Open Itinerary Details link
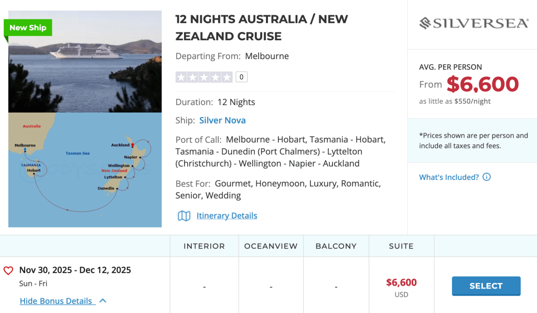The image size is (537, 313). pyautogui.click(x=227, y=216)
